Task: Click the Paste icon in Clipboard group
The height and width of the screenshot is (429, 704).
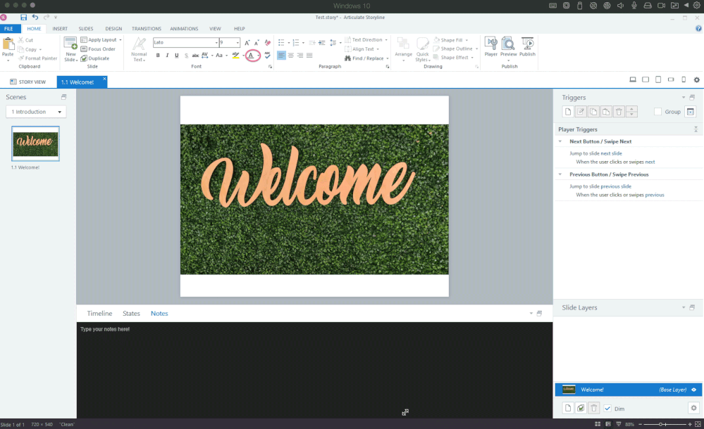Action: pos(8,45)
